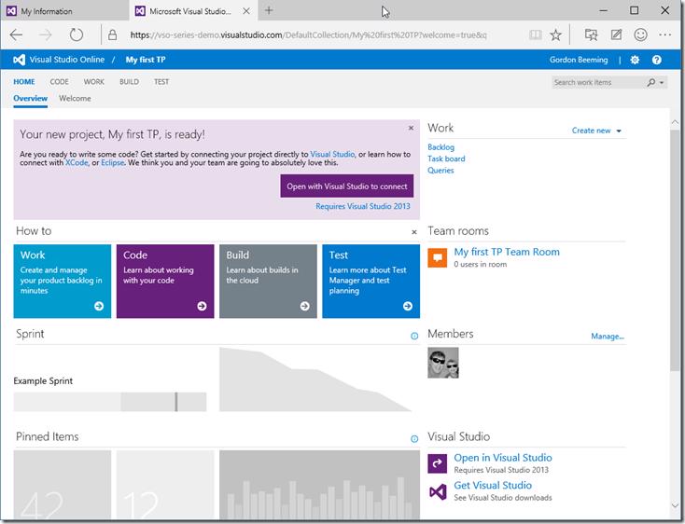Click the member avatar photo

(x=443, y=363)
